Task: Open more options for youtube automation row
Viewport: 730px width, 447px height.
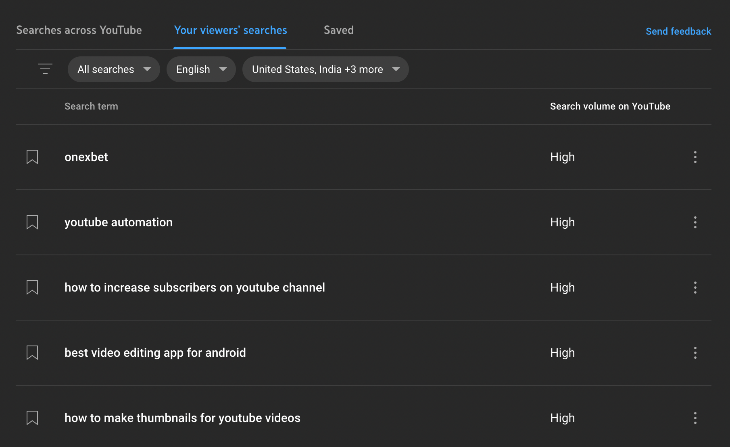Action: 695,222
